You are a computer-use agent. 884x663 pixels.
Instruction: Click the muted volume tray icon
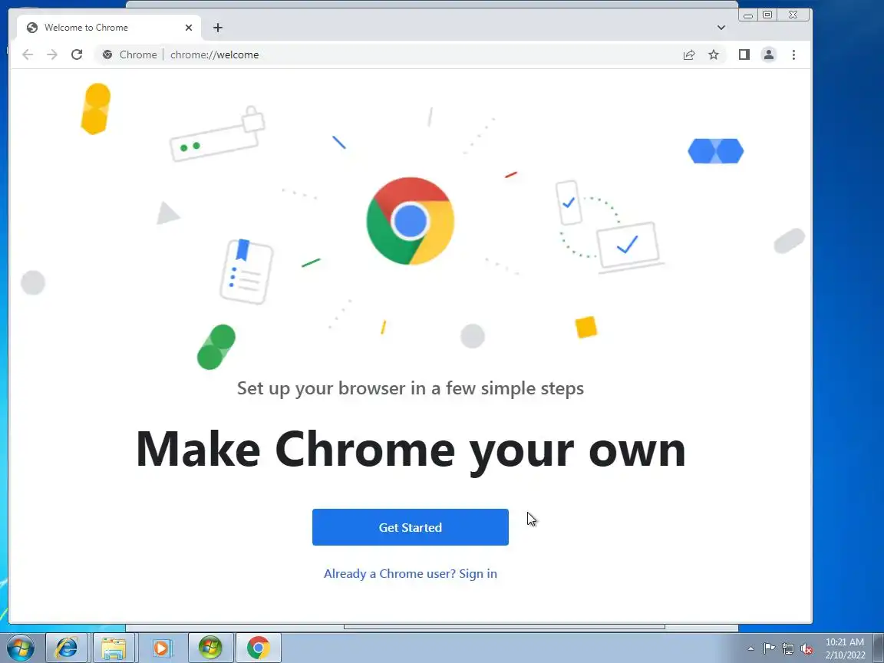806,648
